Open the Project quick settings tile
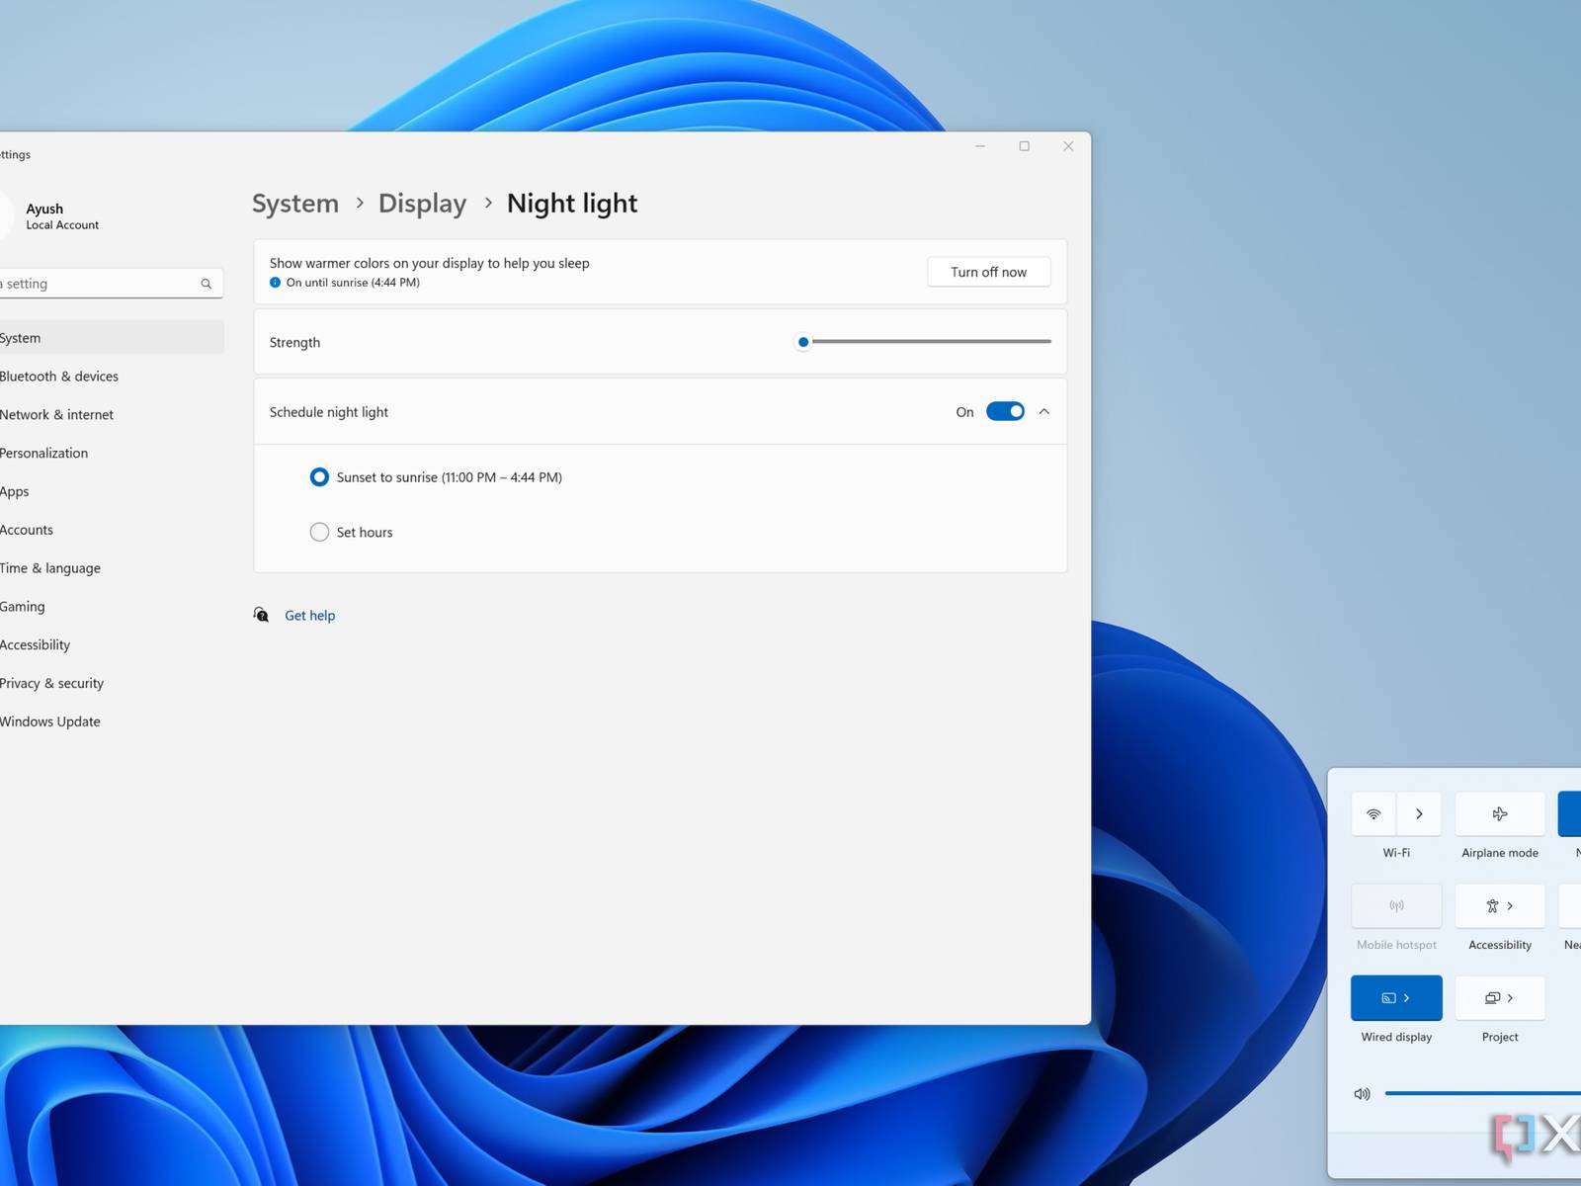Image resolution: width=1581 pixels, height=1186 pixels. click(x=1499, y=998)
